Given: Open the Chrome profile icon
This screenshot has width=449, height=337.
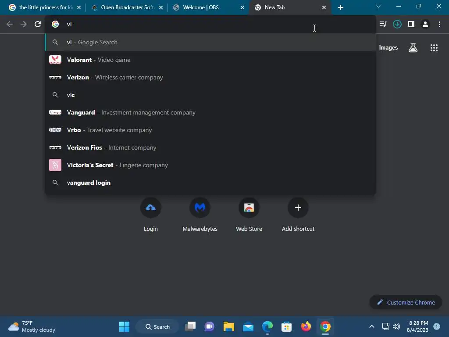Looking at the screenshot, I should 425,25.
